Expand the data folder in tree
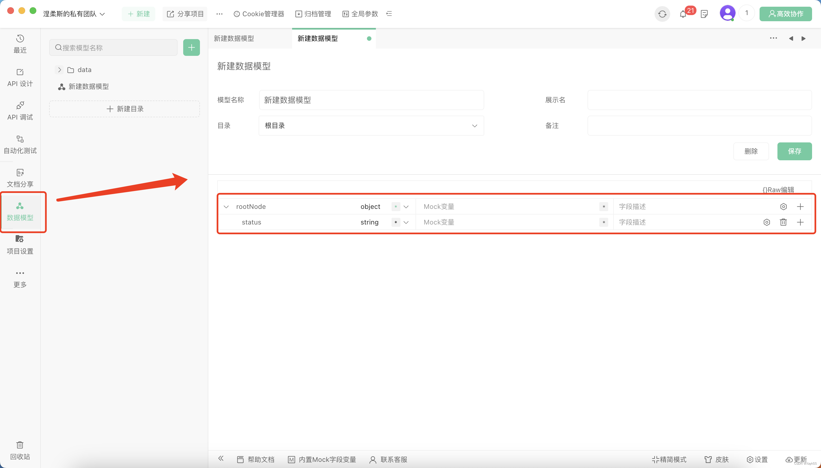Screen dimensions: 821x468 tap(59, 70)
